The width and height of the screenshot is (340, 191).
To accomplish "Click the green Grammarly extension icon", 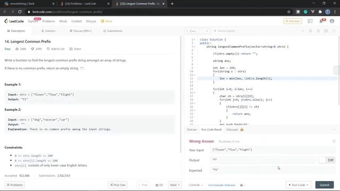I will [305, 12].
